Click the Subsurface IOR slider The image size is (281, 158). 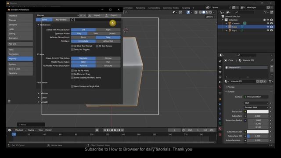[x=258, y=136]
